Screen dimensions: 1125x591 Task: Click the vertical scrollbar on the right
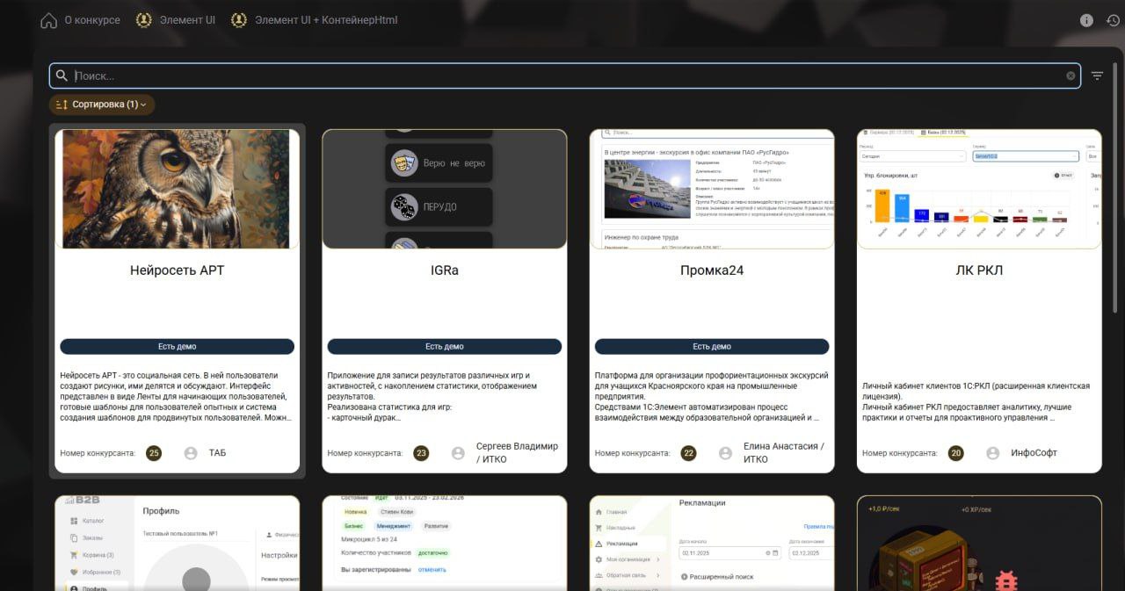pyautogui.click(x=1119, y=176)
